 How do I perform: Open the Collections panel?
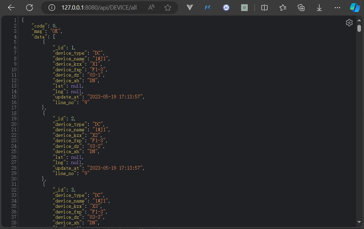(x=301, y=8)
